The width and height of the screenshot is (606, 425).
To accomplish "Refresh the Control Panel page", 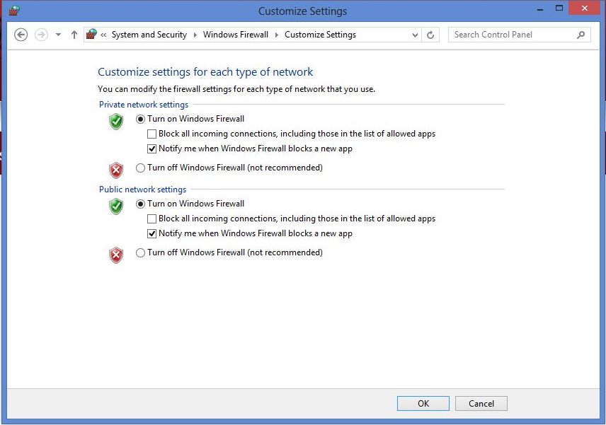I will [430, 35].
